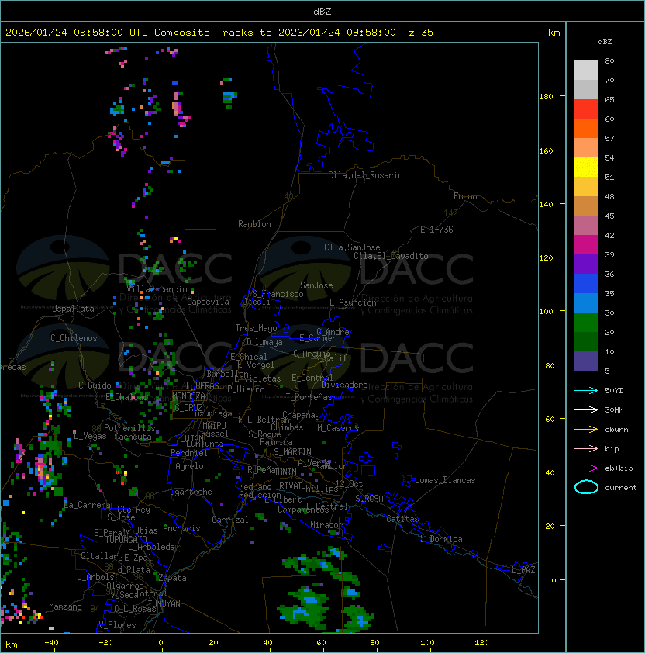Select the V_Flores label
The width and height of the screenshot is (645, 653).
point(117,625)
